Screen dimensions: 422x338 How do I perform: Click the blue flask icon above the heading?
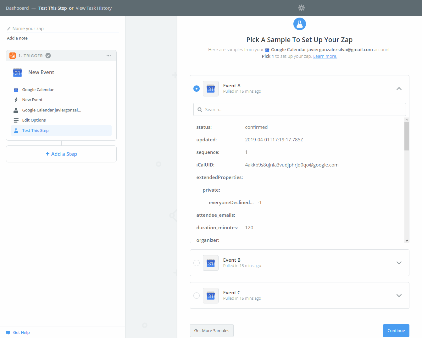pos(299,24)
